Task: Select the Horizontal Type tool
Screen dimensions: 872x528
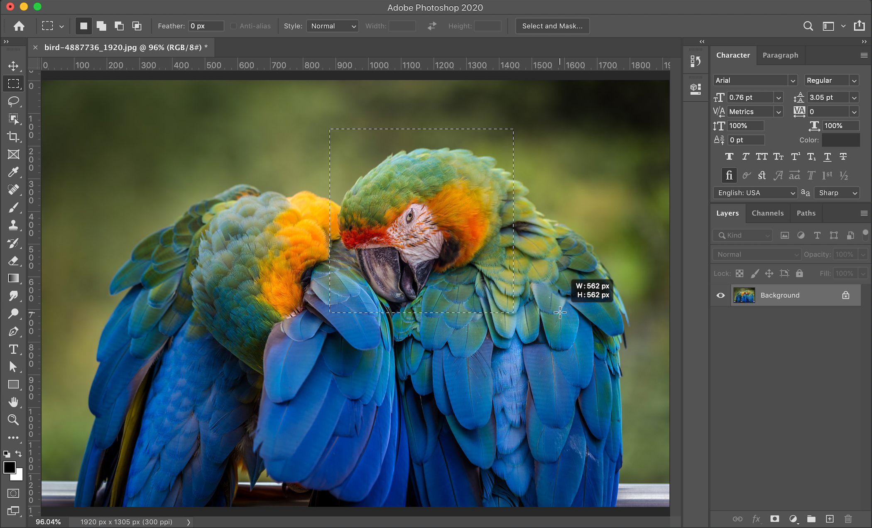Action: click(x=13, y=350)
